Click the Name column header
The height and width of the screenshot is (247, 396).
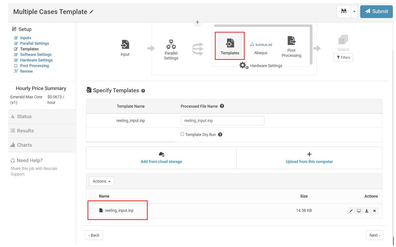(104, 196)
